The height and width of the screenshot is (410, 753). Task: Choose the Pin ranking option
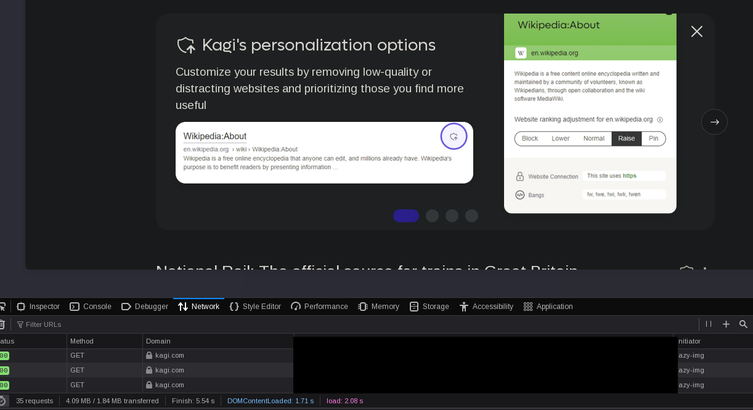click(653, 139)
